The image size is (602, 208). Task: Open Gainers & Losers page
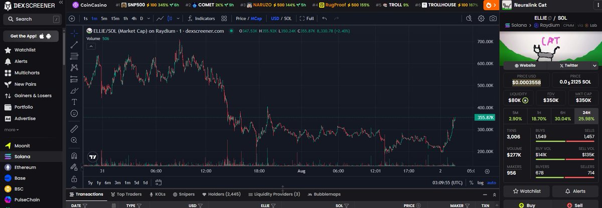coord(33,95)
